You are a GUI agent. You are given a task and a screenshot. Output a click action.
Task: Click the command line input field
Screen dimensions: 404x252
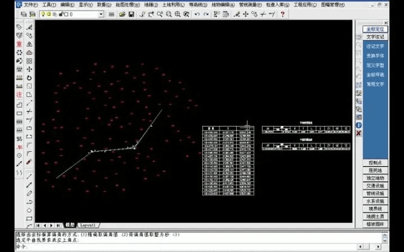189,247
